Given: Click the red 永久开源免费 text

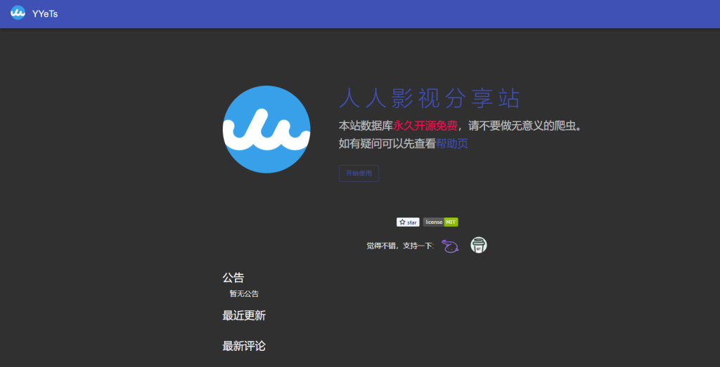Looking at the screenshot, I should 425,126.
